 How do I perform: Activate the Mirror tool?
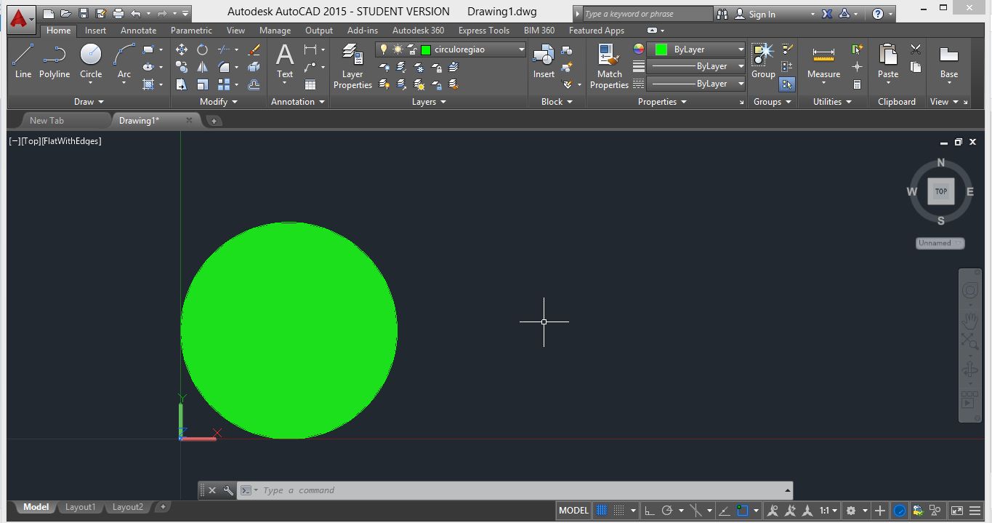(203, 67)
